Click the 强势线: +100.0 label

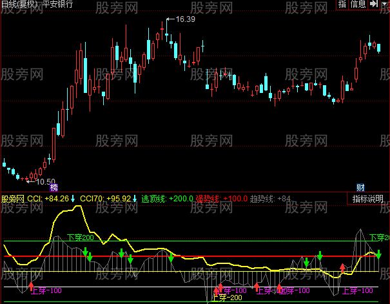click(x=221, y=199)
